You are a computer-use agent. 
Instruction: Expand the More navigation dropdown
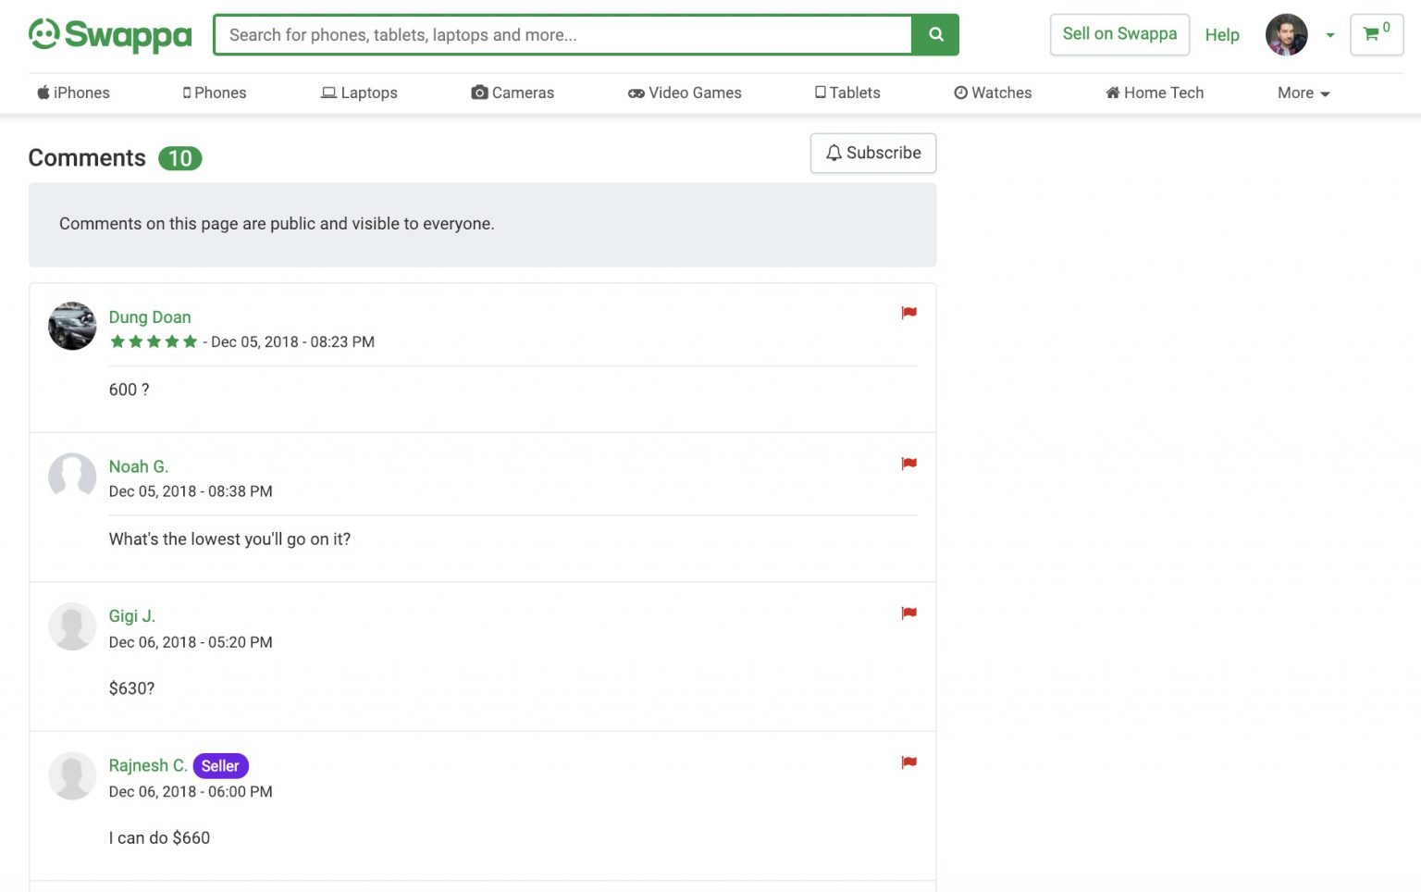point(1303,93)
